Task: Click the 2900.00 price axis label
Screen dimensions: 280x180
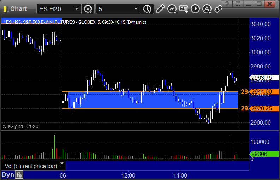Action: click(x=261, y=123)
